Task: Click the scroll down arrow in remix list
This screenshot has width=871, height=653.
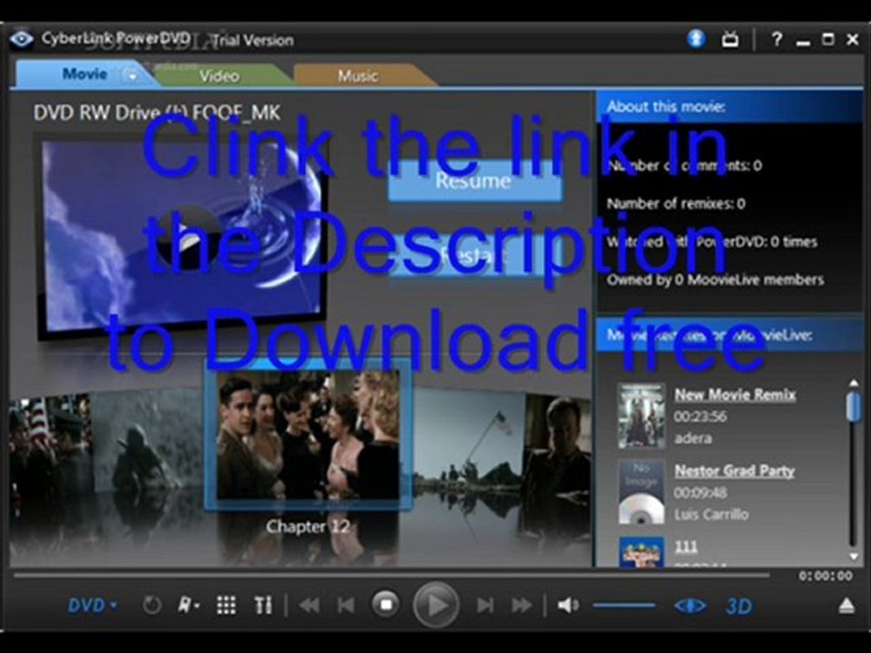Action: (x=853, y=556)
